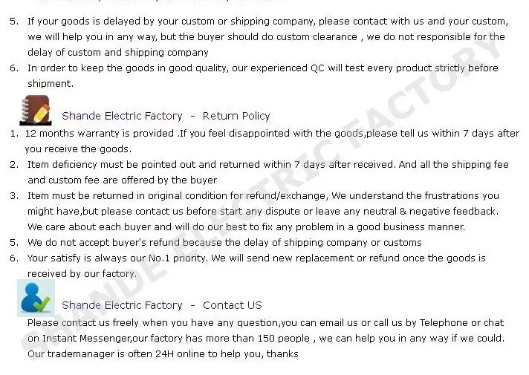Click 'received by our factory' text

tap(82, 273)
